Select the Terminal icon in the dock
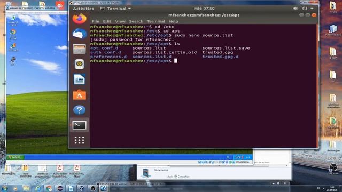The width and height of the screenshot is (342, 192). point(80,125)
